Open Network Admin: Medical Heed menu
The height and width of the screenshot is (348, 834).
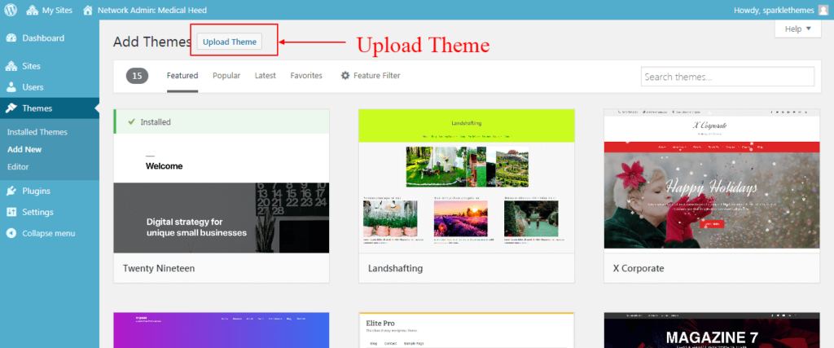point(144,11)
